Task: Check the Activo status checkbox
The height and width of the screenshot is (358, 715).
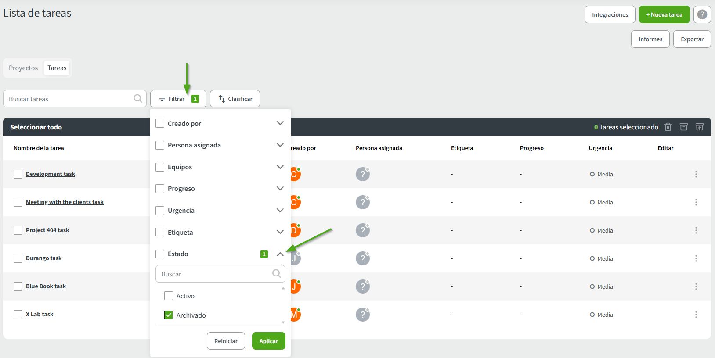Action: pyautogui.click(x=169, y=296)
